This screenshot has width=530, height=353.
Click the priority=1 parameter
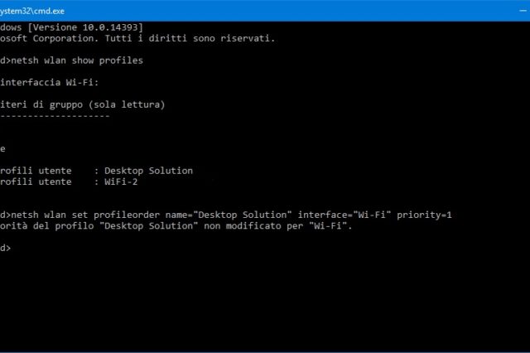(425, 215)
